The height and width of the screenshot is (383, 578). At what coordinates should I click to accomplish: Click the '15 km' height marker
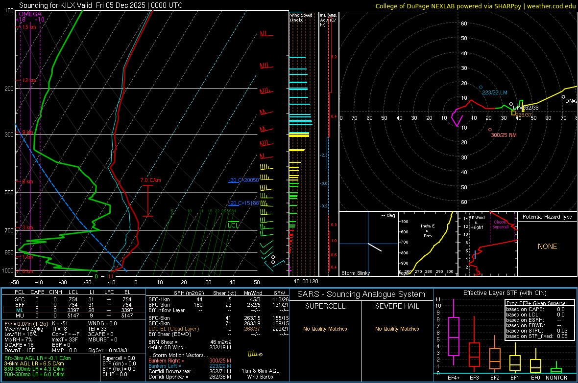29,27
